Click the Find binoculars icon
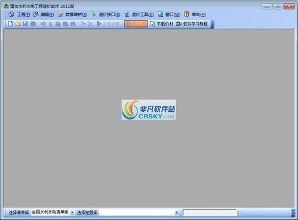298x220 pixels. (73, 24)
